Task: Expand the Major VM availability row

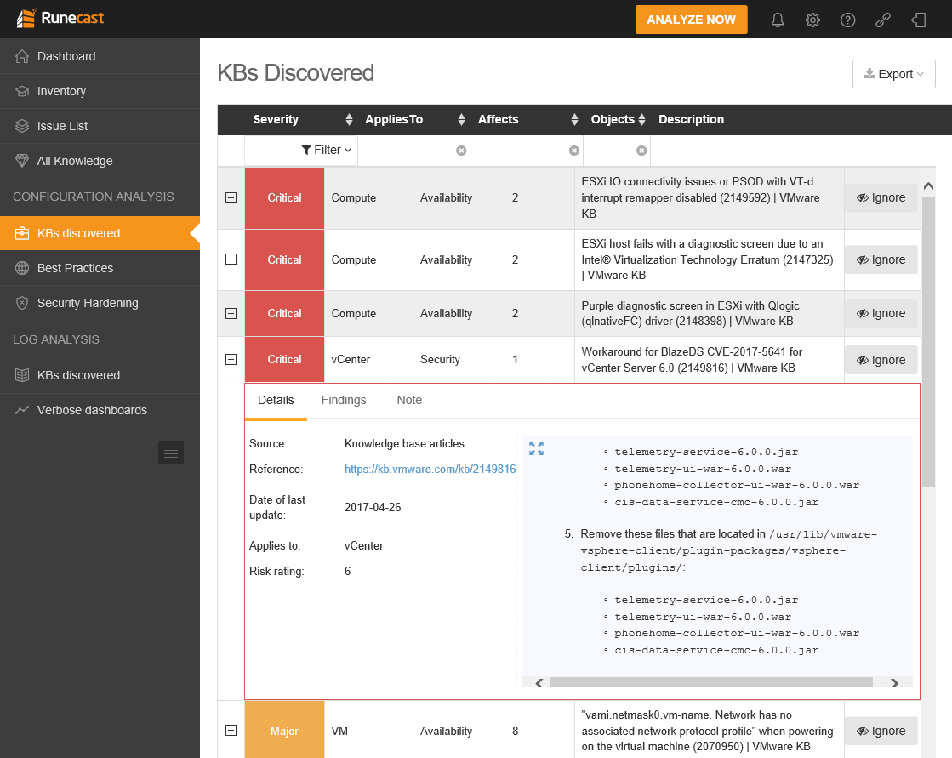Action: tap(231, 730)
